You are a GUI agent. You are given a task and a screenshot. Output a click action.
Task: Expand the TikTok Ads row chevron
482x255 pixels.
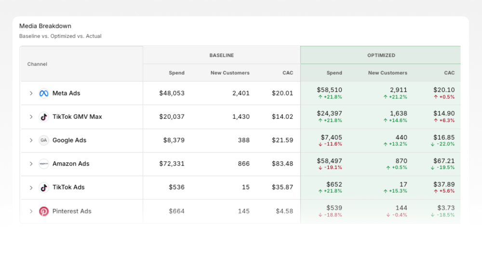[x=31, y=188]
